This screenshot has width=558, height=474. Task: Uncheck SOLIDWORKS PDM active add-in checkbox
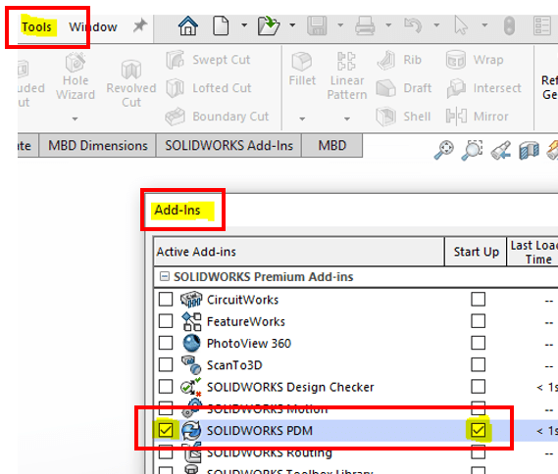click(x=166, y=430)
